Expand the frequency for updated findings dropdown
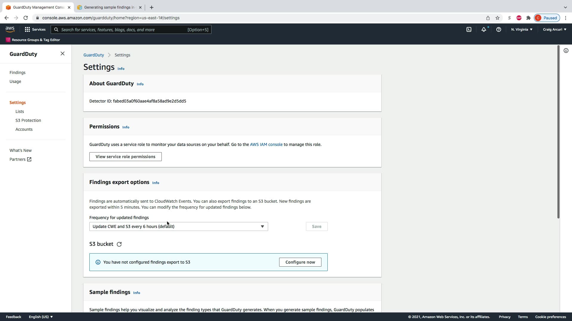The image size is (572, 321). (178, 226)
